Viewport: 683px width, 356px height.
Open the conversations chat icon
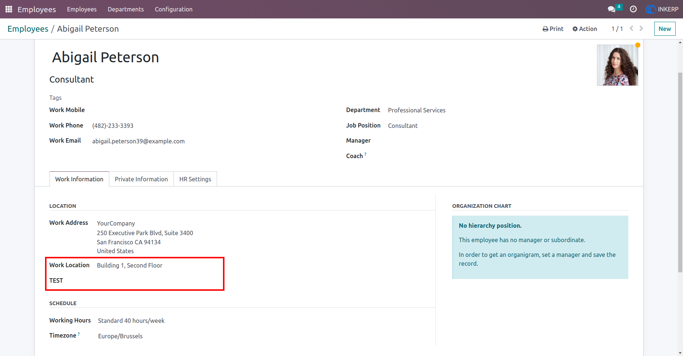click(x=611, y=9)
